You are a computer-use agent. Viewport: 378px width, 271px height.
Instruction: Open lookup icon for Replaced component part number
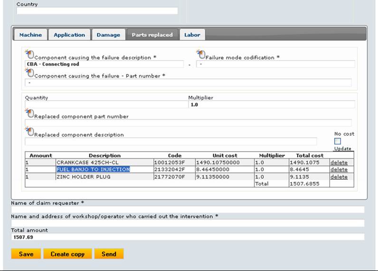(29, 113)
